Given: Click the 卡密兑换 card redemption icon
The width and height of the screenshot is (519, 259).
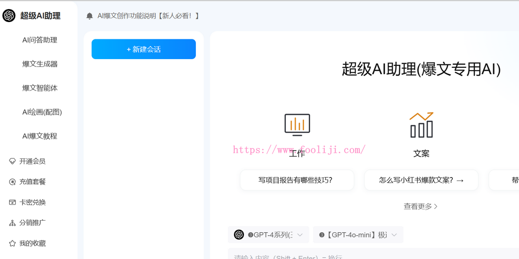Looking at the screenshot, I should point(13,202).
